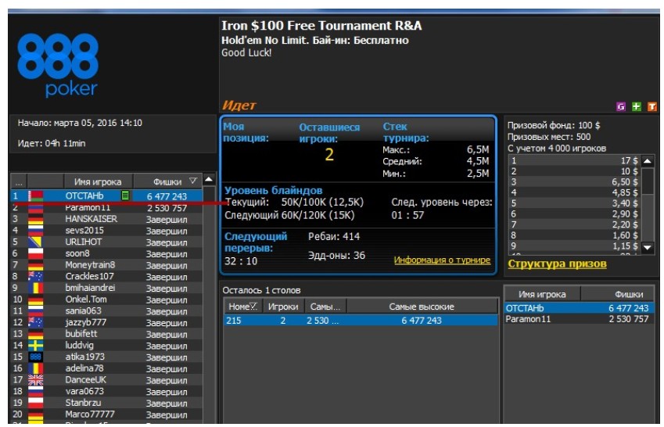Select the Marco77777 player name
Image resolution: width=664 pixels, height=427 pixels.
pyautogui.click(x=90, y=414)
